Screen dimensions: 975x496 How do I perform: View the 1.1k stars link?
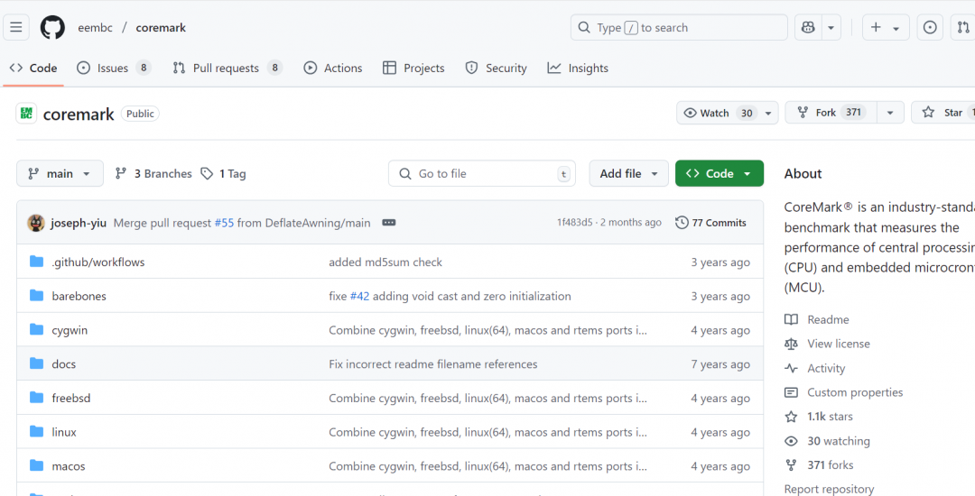pos(830,417)
